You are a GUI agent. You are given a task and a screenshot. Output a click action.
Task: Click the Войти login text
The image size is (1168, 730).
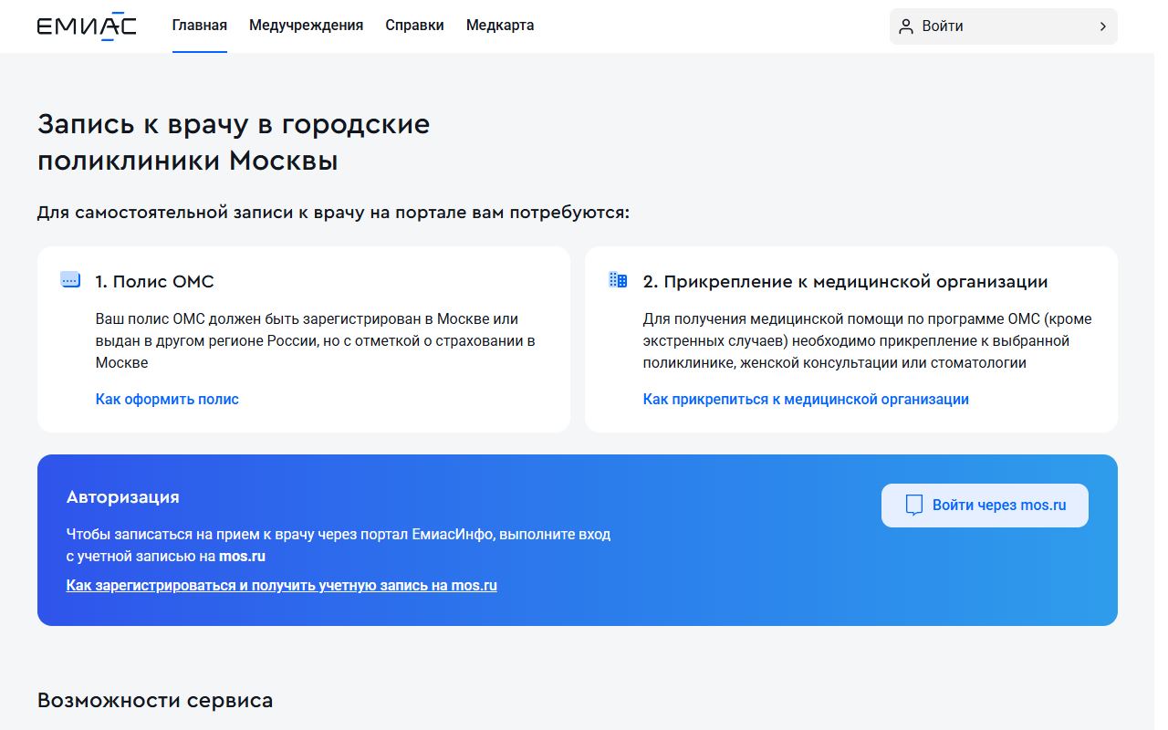[943, 26]
